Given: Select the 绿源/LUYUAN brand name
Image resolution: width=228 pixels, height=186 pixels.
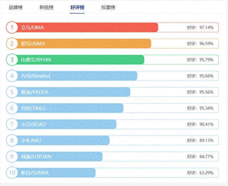Looking at the screenshot, I should click(x=36, y=157).
